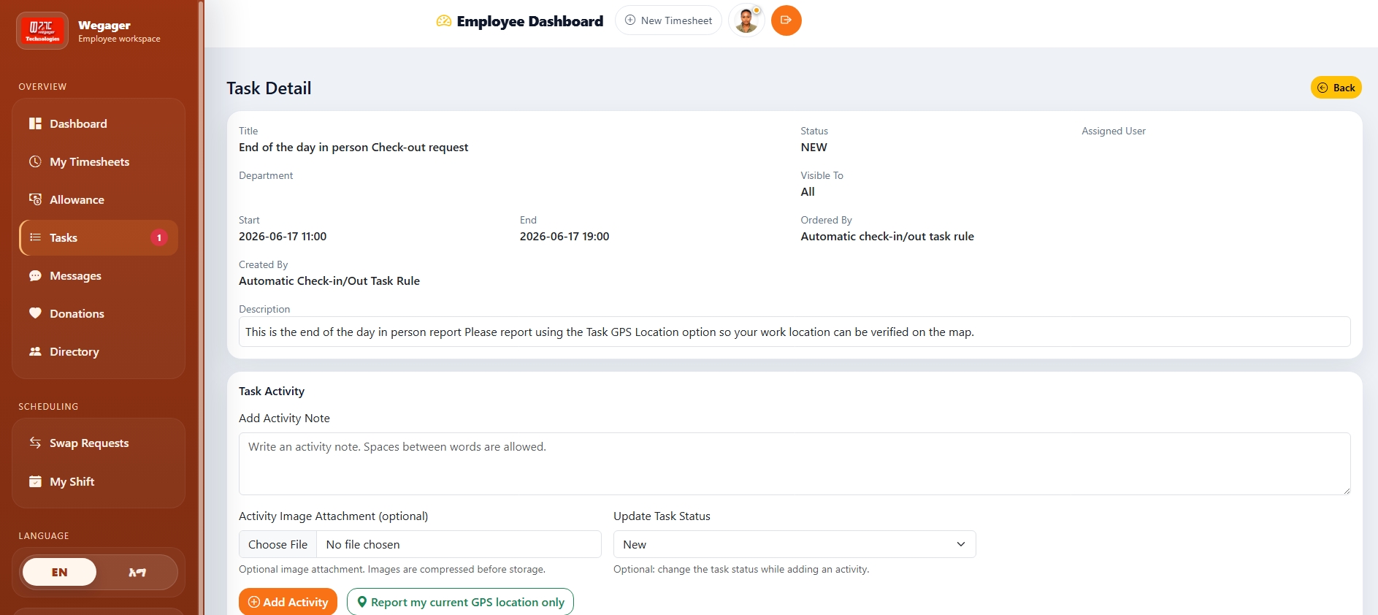Click the 'Assigned User' label

[x=1114, y=131]
